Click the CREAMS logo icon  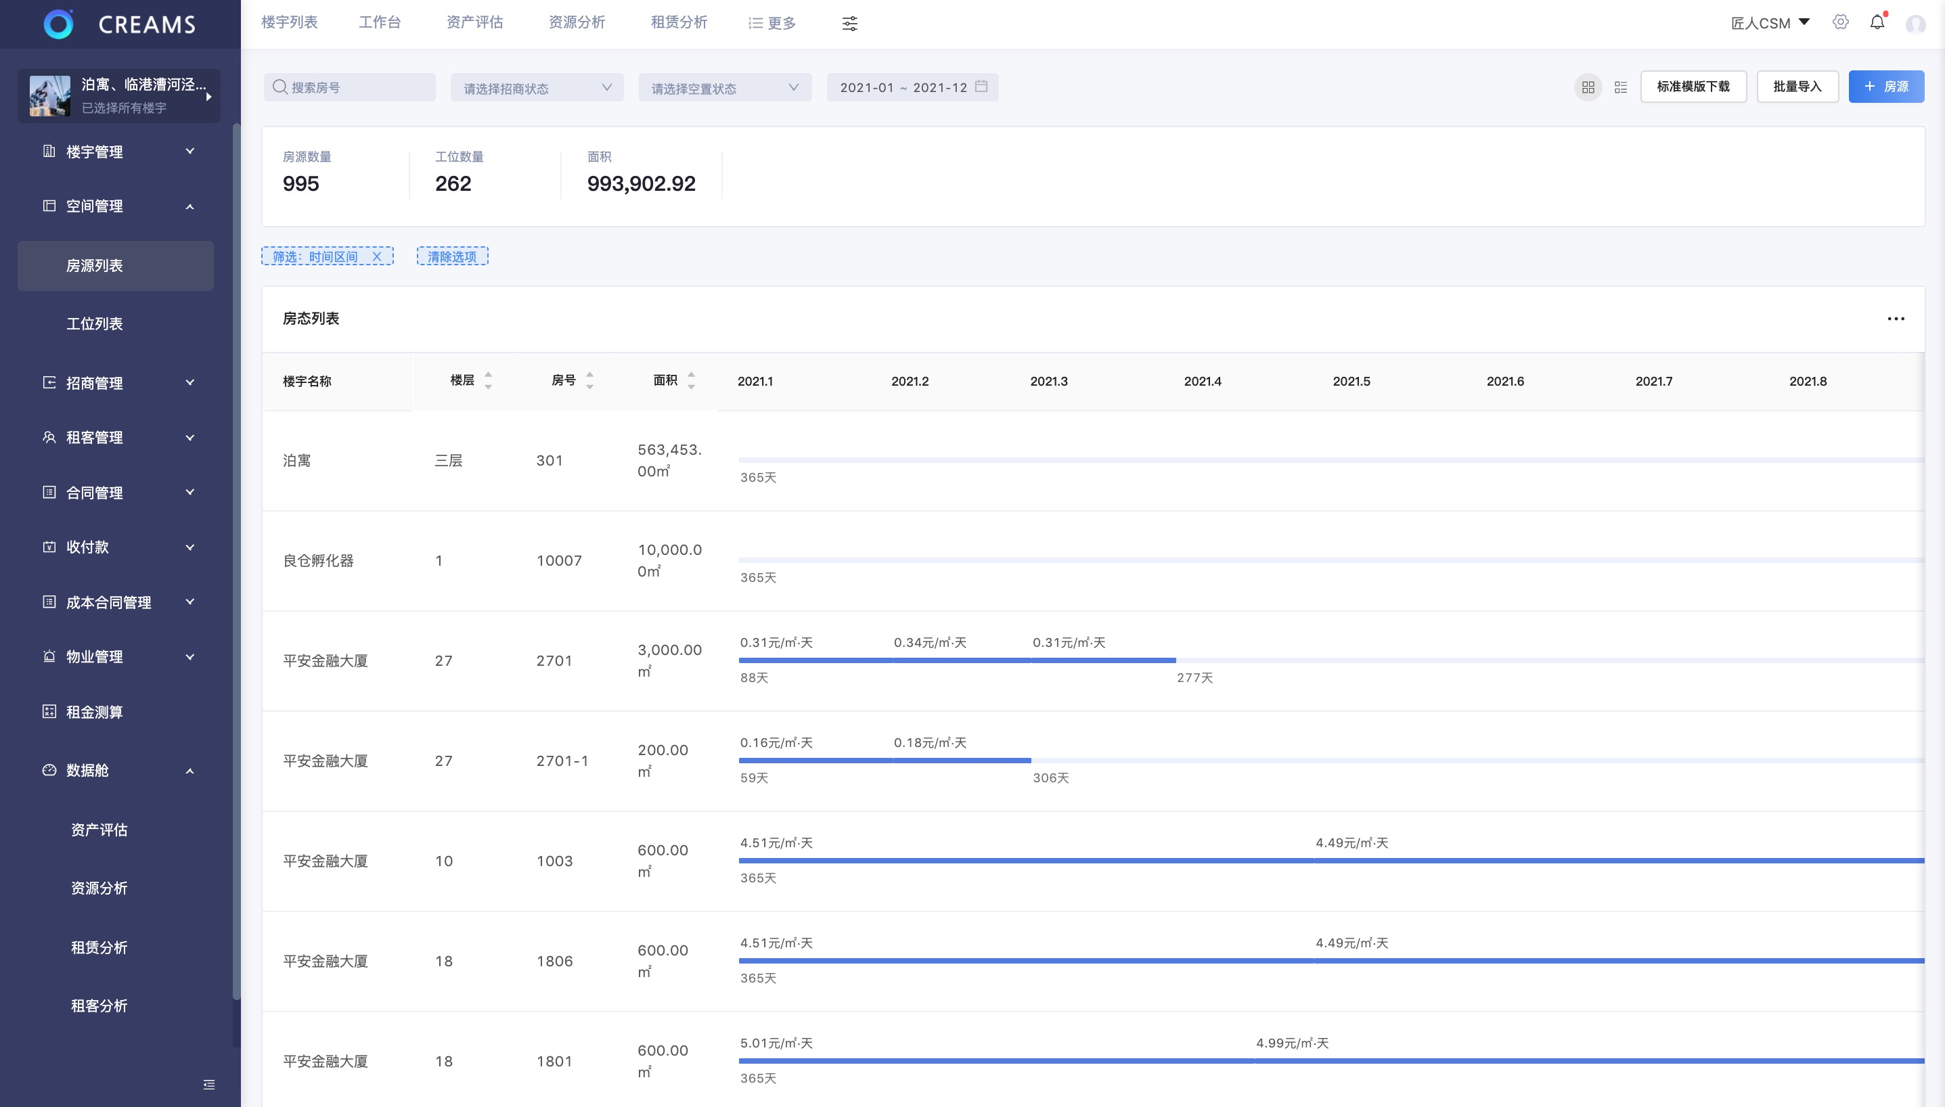[59, 24]
